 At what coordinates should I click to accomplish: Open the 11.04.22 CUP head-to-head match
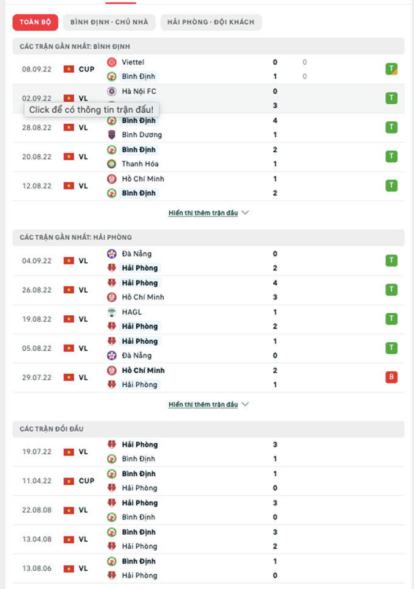point(207,481)
